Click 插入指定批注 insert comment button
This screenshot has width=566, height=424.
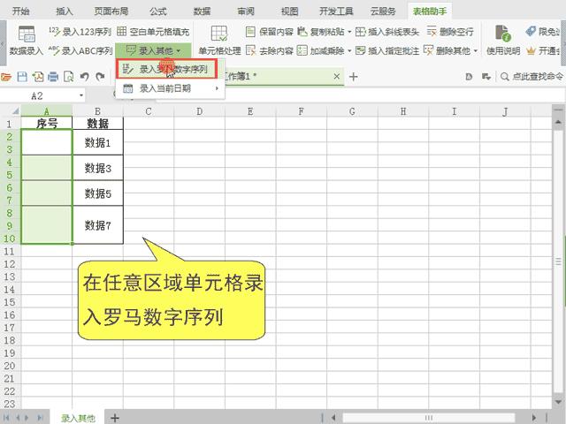pos(387,51)
